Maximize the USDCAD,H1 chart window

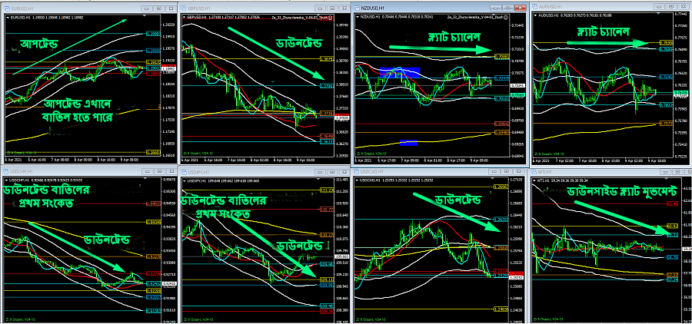click(506, 171)
